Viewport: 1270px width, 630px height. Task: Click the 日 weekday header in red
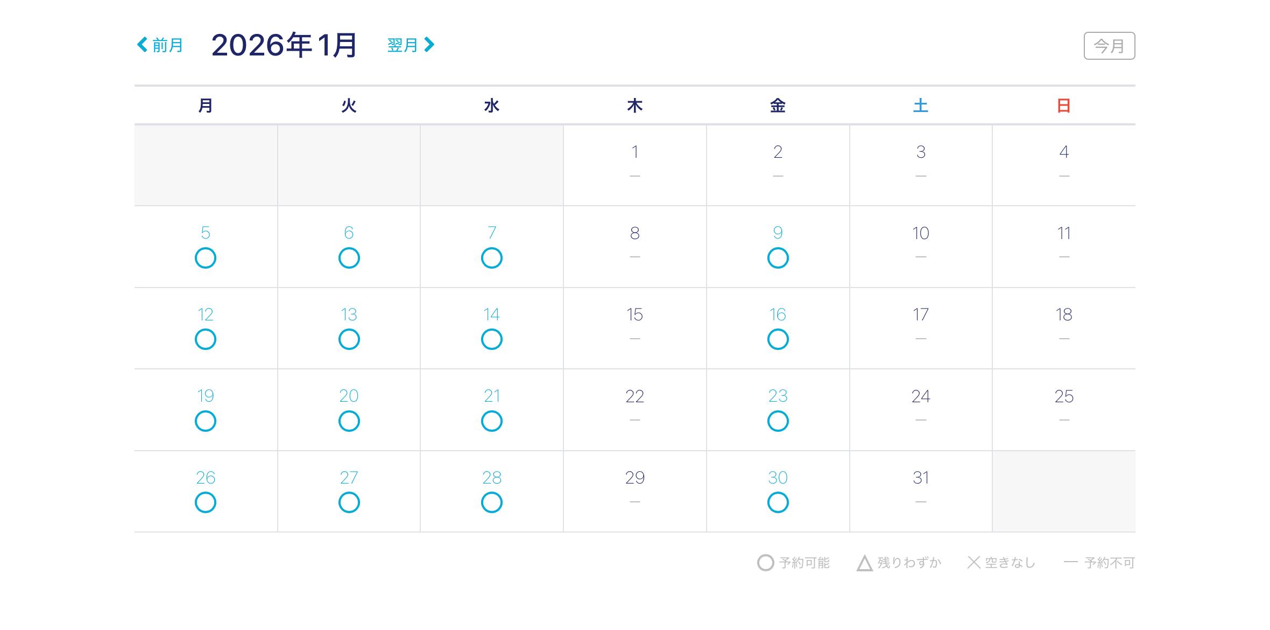[x=1063, y=106]
